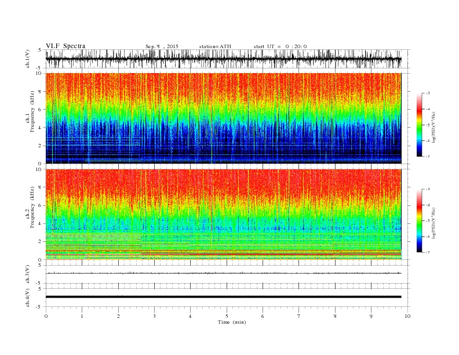Click the "-7" tick on ch.1 color bar
459x355 pixels.
428,157
